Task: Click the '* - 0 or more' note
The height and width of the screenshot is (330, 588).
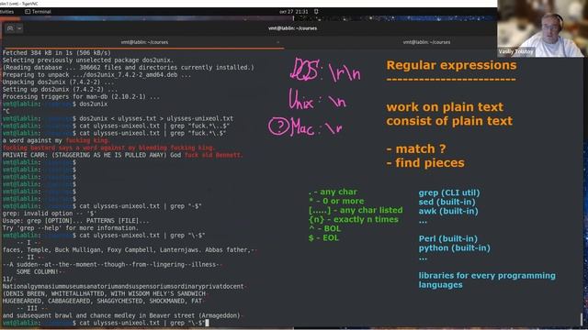Action: point(336,202)
